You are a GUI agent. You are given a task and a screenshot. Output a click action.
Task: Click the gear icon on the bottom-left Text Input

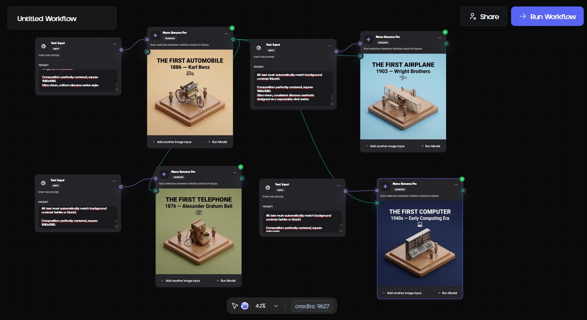[43, 183]
